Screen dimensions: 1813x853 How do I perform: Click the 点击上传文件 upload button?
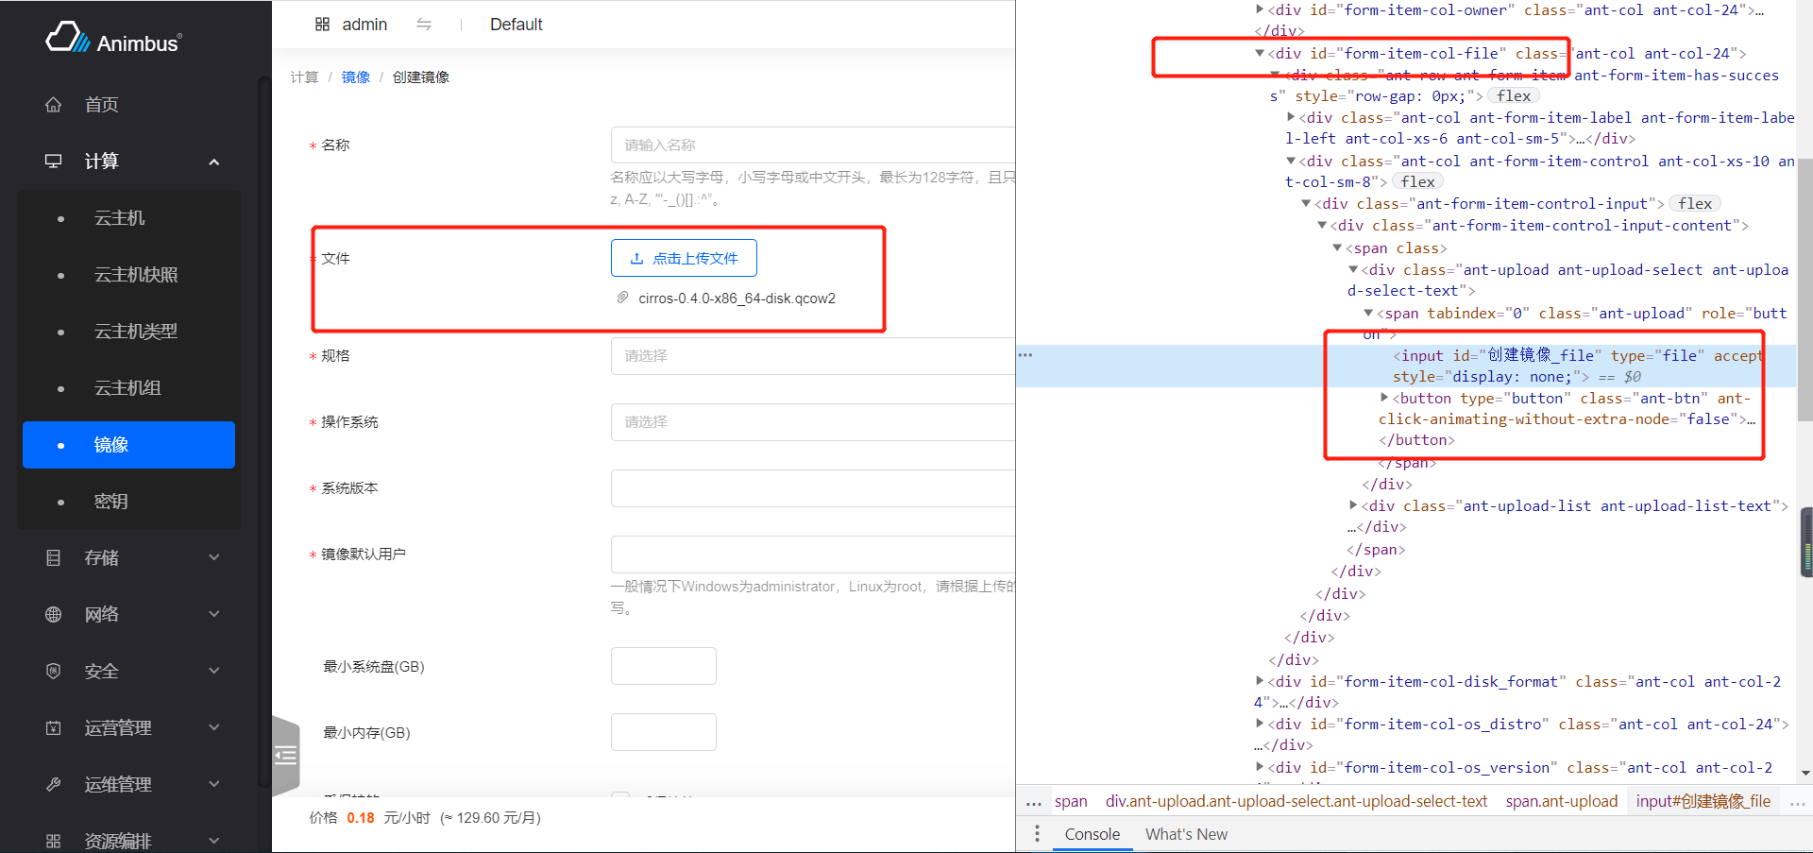(684, 257)
